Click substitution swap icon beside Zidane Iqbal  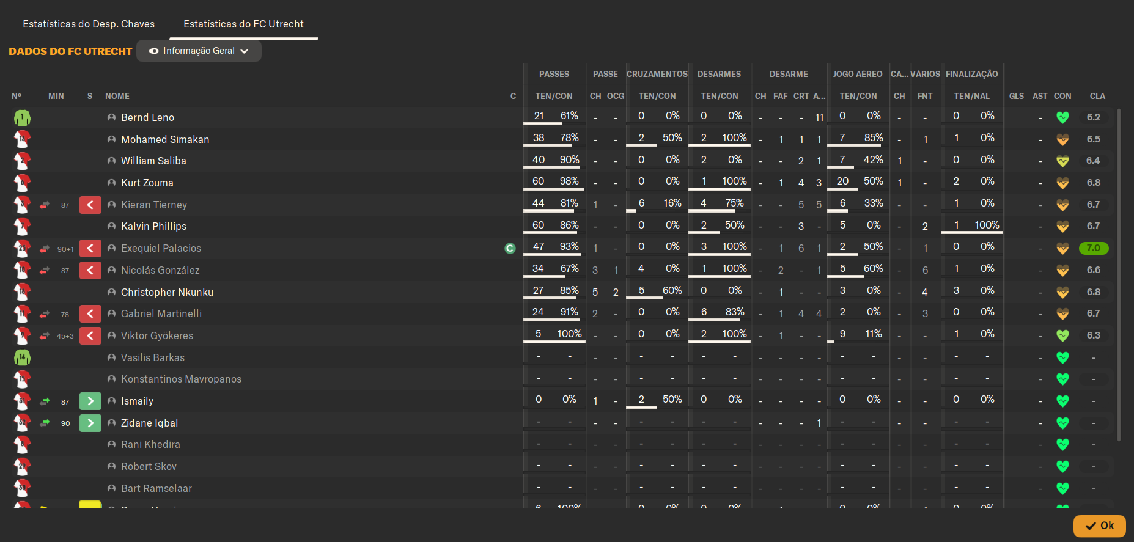pyautogui.click(x=45, y=423)
